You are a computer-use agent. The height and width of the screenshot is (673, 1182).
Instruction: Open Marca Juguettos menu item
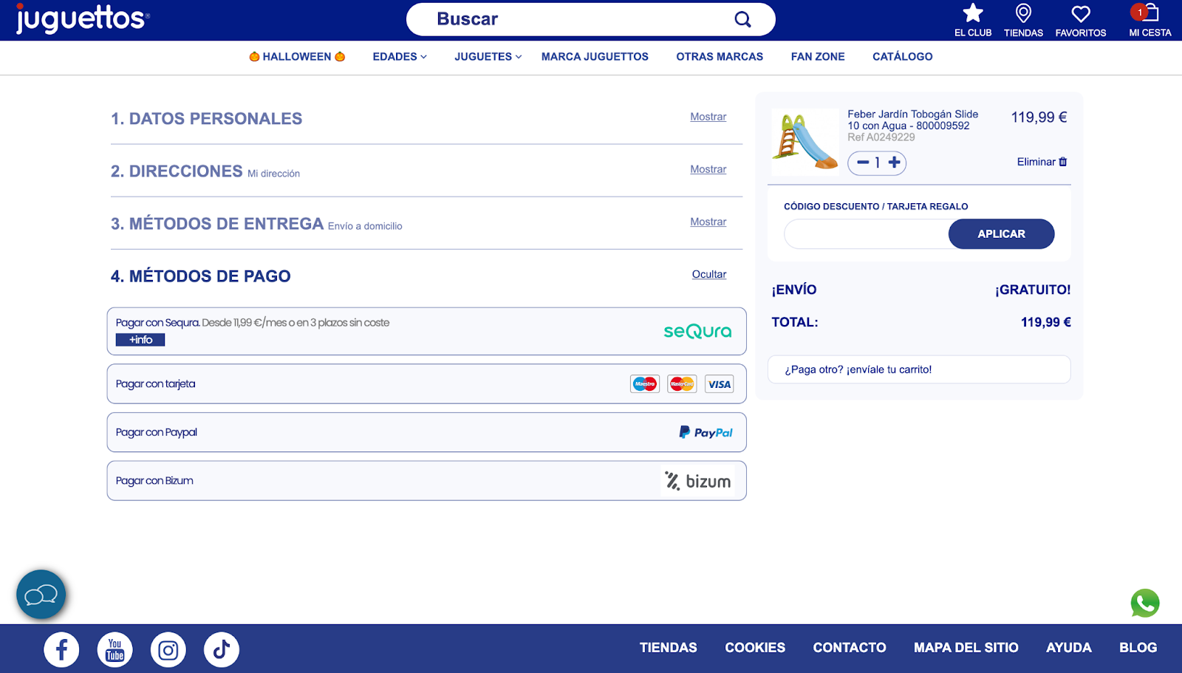click(x=595, y=56)
